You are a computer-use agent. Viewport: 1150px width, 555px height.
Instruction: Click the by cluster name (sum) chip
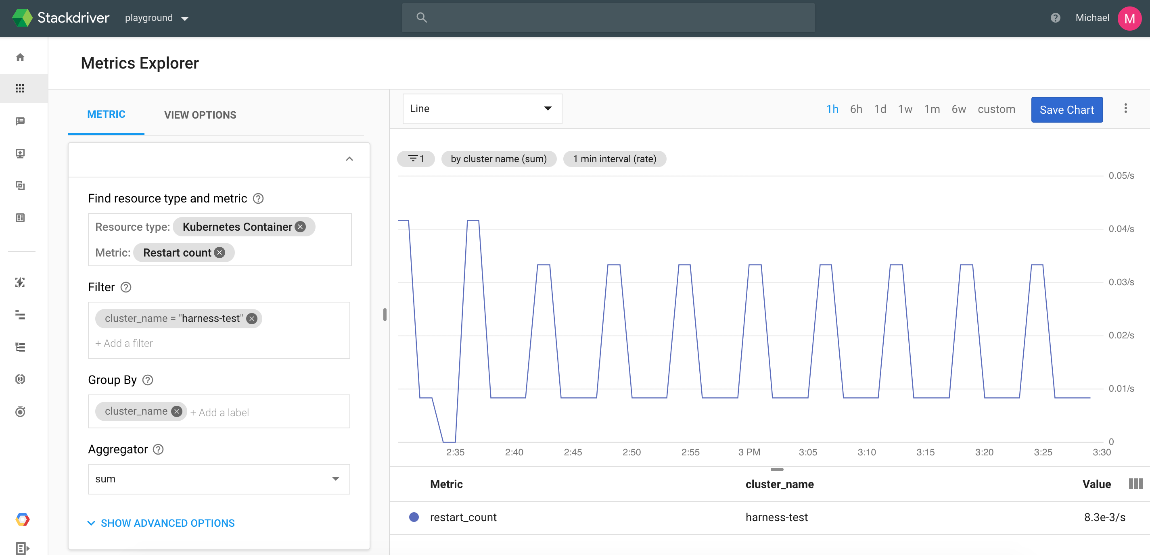click(499, 159)
